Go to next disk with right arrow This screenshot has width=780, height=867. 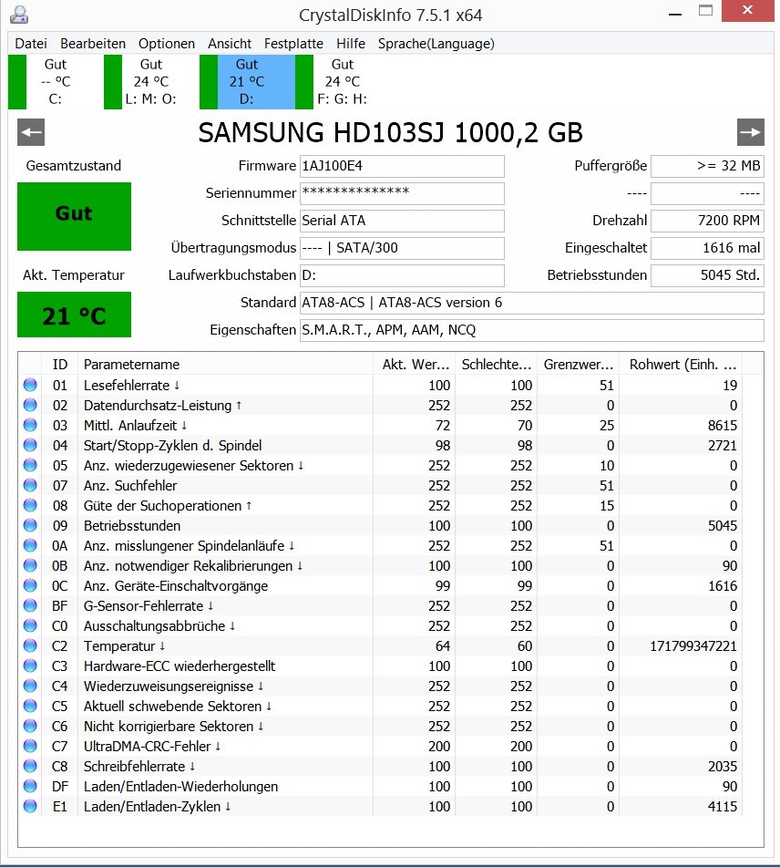click(x=751, y=132)
